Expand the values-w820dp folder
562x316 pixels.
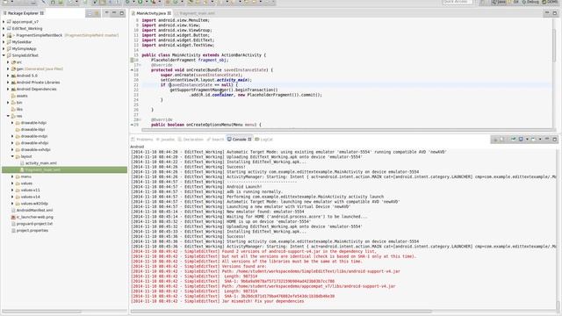(x=12, y=204)
